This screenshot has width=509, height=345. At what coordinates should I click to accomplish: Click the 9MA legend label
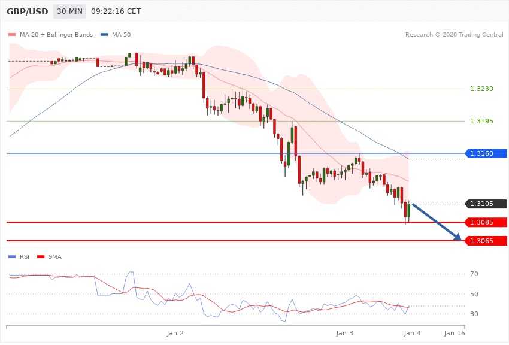click(x=55, y=257)
